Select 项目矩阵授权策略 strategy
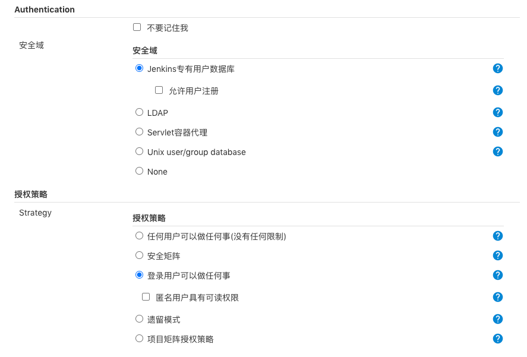The height and width of the screenshot is (357, 527). coord(138,339)
